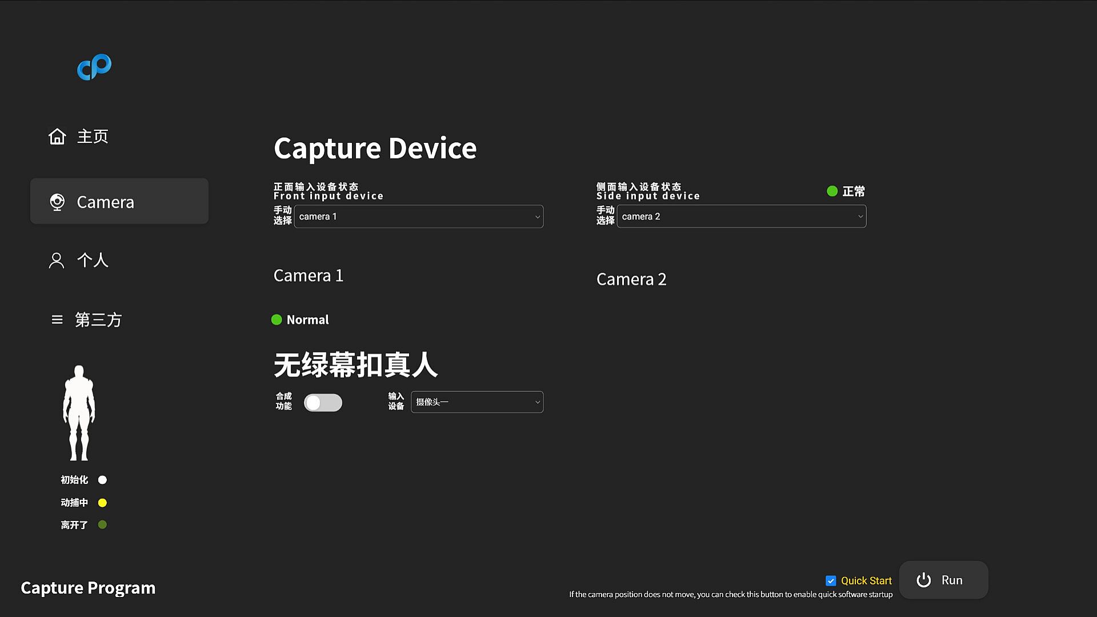
Task: Click the blue CP logo icon
Action: 94,67
